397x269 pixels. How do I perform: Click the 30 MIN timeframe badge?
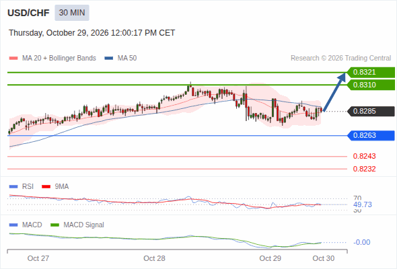pyautogui.click(x=72, y=13)
